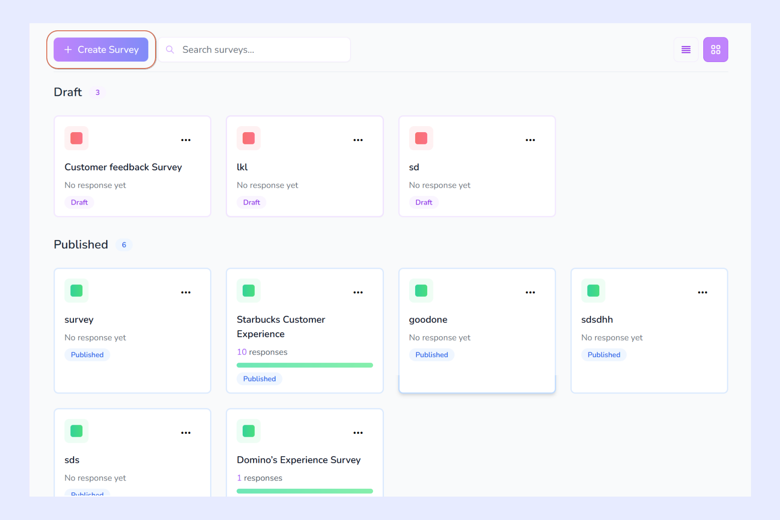The width and height of the screenshot is (780, 520).
Task: Open the Starbucks Customer Experience survey title
Action: 281,326
